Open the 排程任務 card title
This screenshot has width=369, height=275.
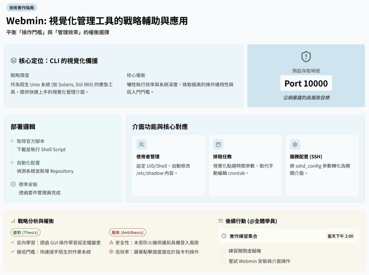(222, 157)
